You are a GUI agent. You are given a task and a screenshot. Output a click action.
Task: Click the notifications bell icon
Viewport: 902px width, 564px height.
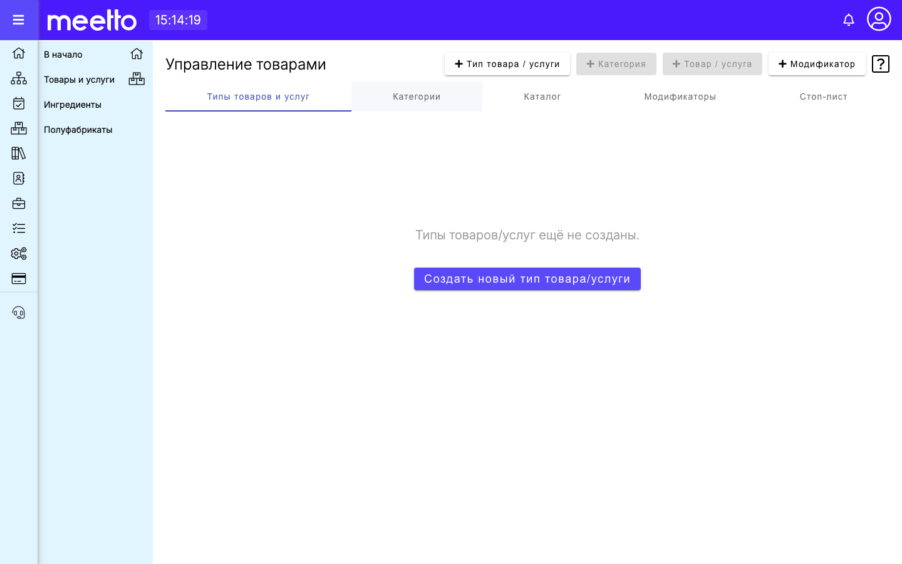pos(849,20)
